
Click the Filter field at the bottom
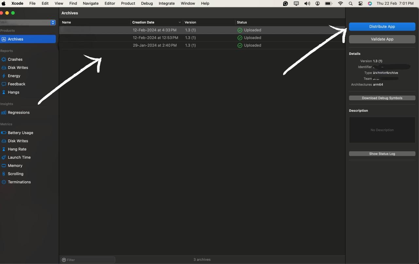coord(88,260)
